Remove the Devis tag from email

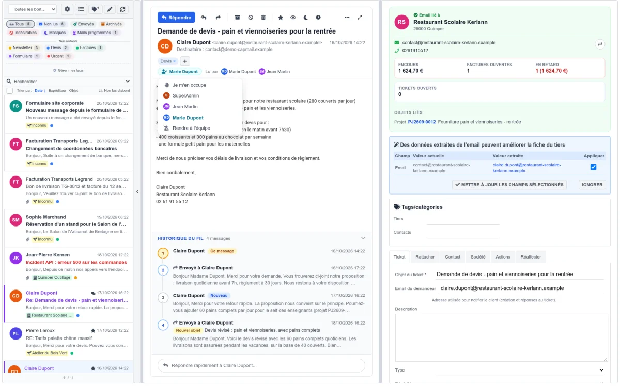pyautogui.click(x=174, y=61)
